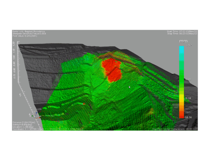210x164 pixels.
Task: Click the cyan top of color scale
Action: 182,49
